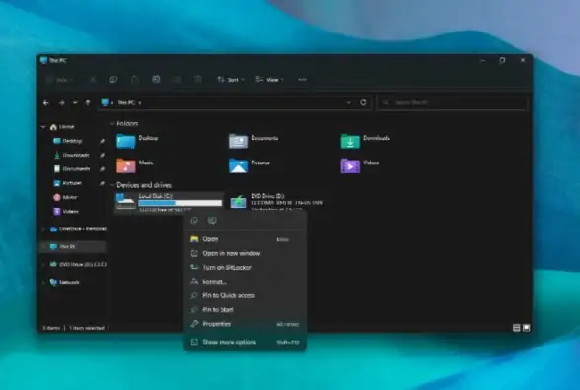Unpin Desktop from Quick access sidebar
The height and width of the screenshot is (390, 580).
(102, 141)
